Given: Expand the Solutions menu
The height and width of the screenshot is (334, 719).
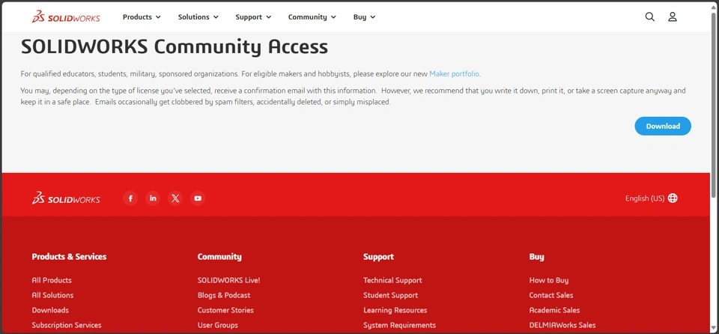Looking at the screenshot, I should (198, 17).
